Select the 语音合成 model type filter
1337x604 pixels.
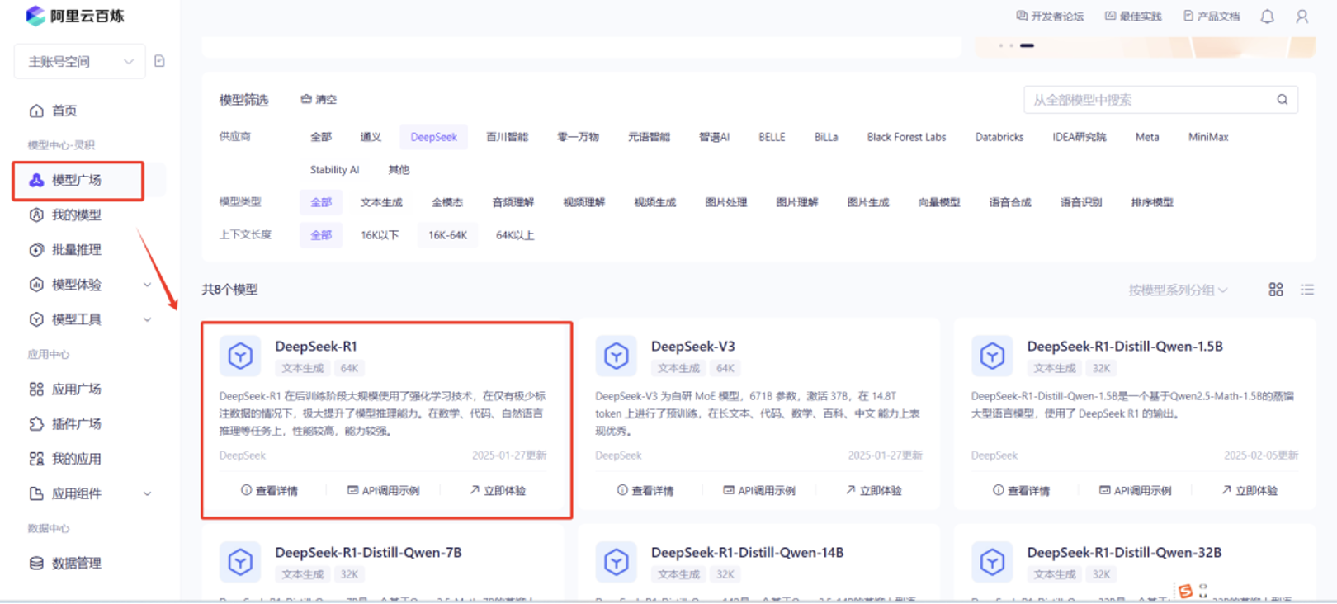click(1010, 202)
